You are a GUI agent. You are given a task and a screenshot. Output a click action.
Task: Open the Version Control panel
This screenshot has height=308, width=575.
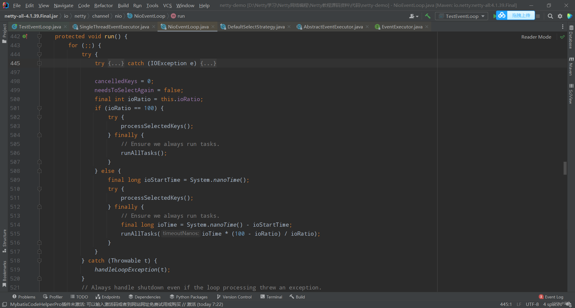[x=234, y=297]
